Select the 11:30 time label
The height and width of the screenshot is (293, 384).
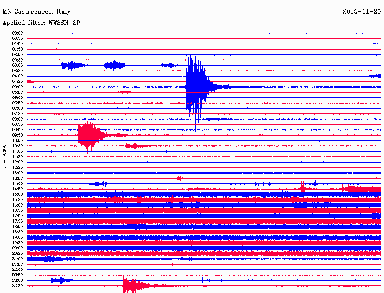coord(18,157)
